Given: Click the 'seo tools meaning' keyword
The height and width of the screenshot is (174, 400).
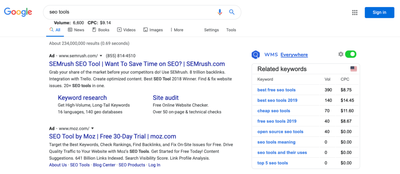Looking at the screenshot, I should 276,142.
